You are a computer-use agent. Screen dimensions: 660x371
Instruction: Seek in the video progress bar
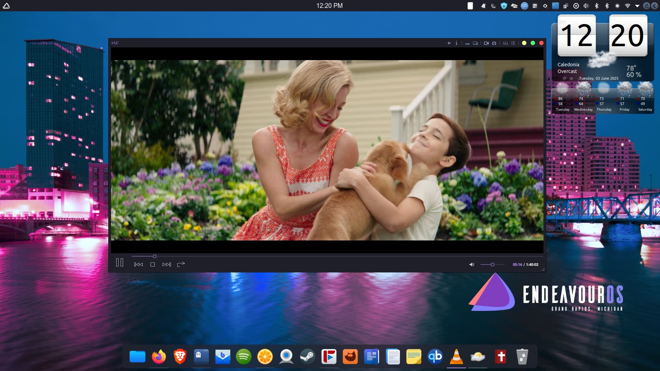337,256
